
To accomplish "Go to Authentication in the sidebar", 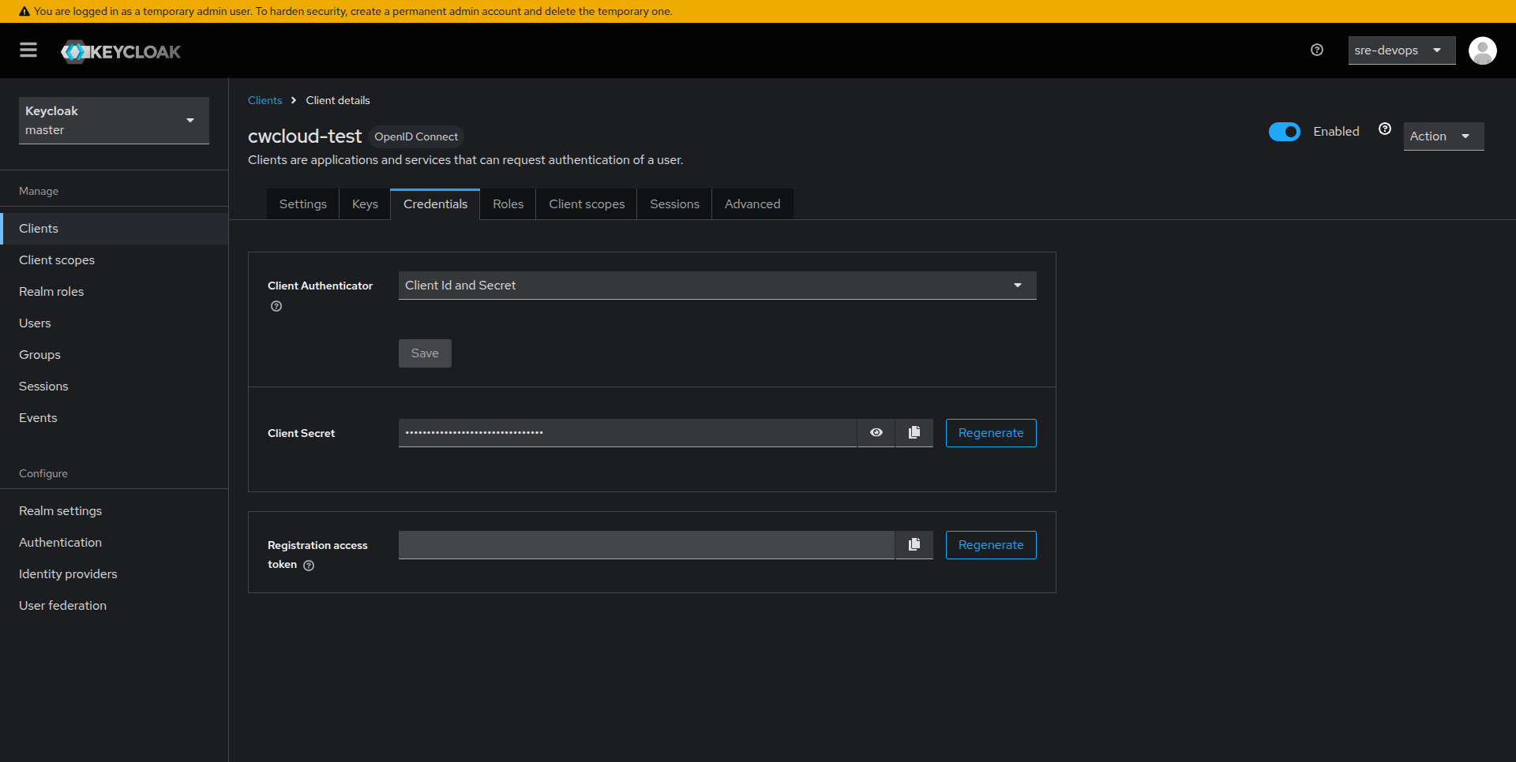I will [114, 543].
